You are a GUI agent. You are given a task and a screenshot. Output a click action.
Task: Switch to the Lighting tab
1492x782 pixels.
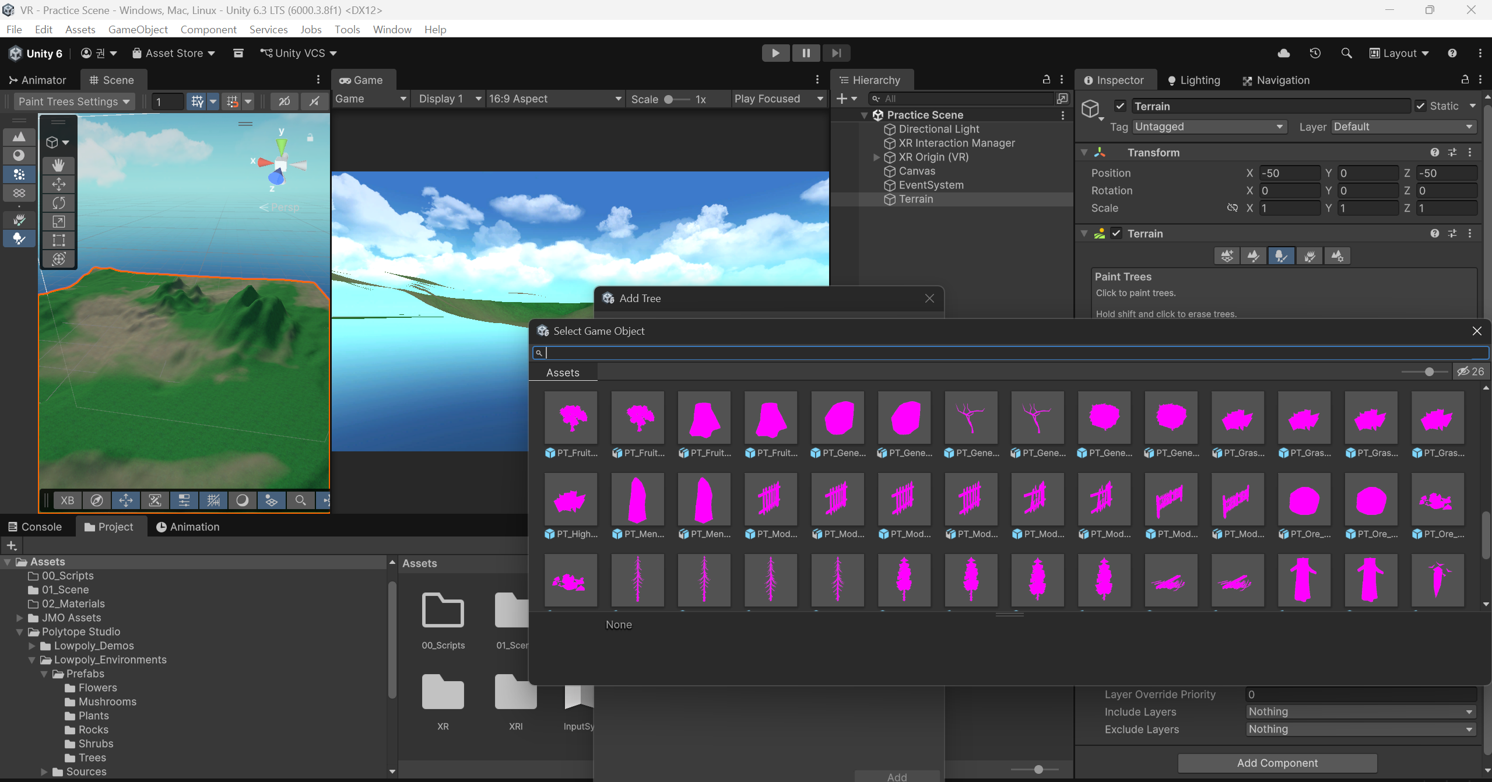(1193, 80)
